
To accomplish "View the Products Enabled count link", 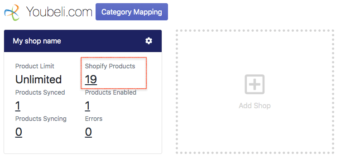I will [x=87, y=106].
